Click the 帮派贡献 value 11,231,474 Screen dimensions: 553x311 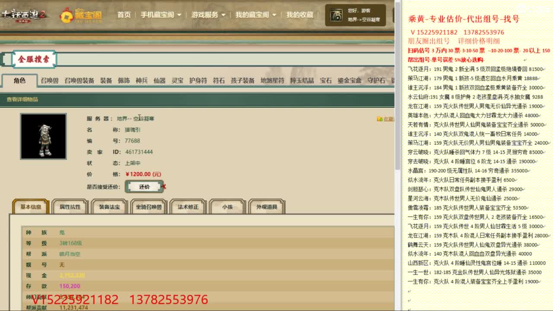[73, 308]
